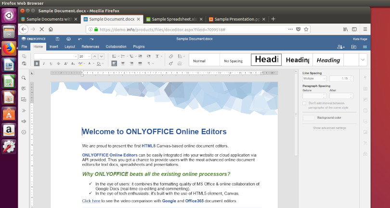Open the multilevel list dropdown
Viewport: 390px width, 208px height.
[136, 57]
